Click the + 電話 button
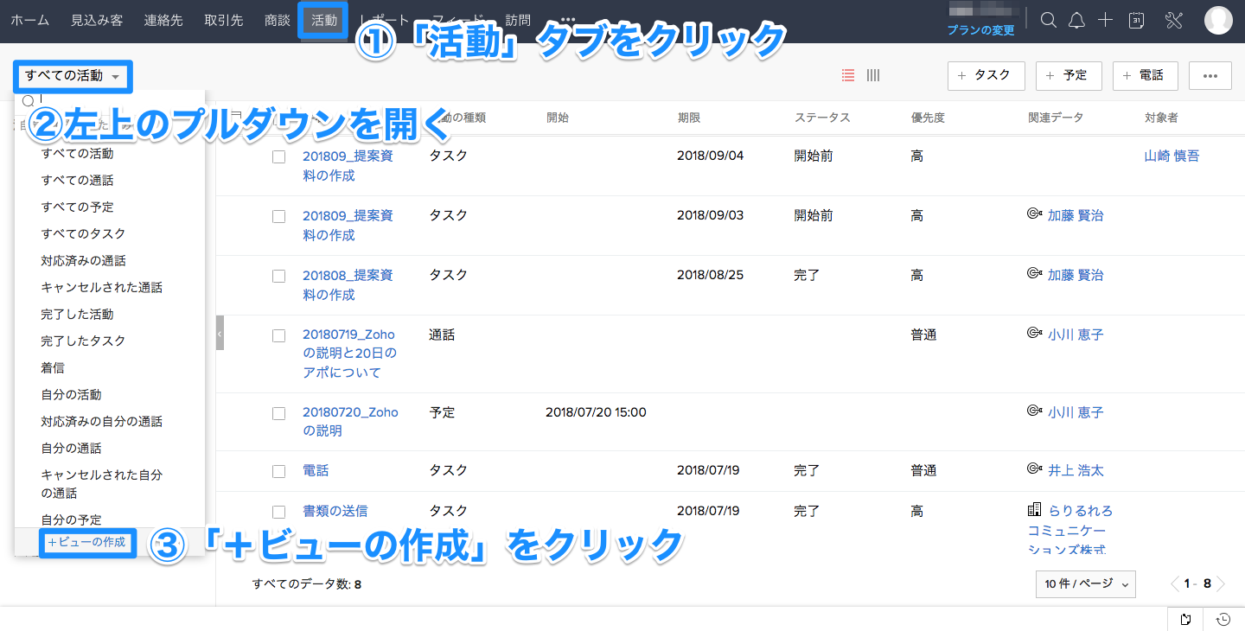 coord(1146,76)
